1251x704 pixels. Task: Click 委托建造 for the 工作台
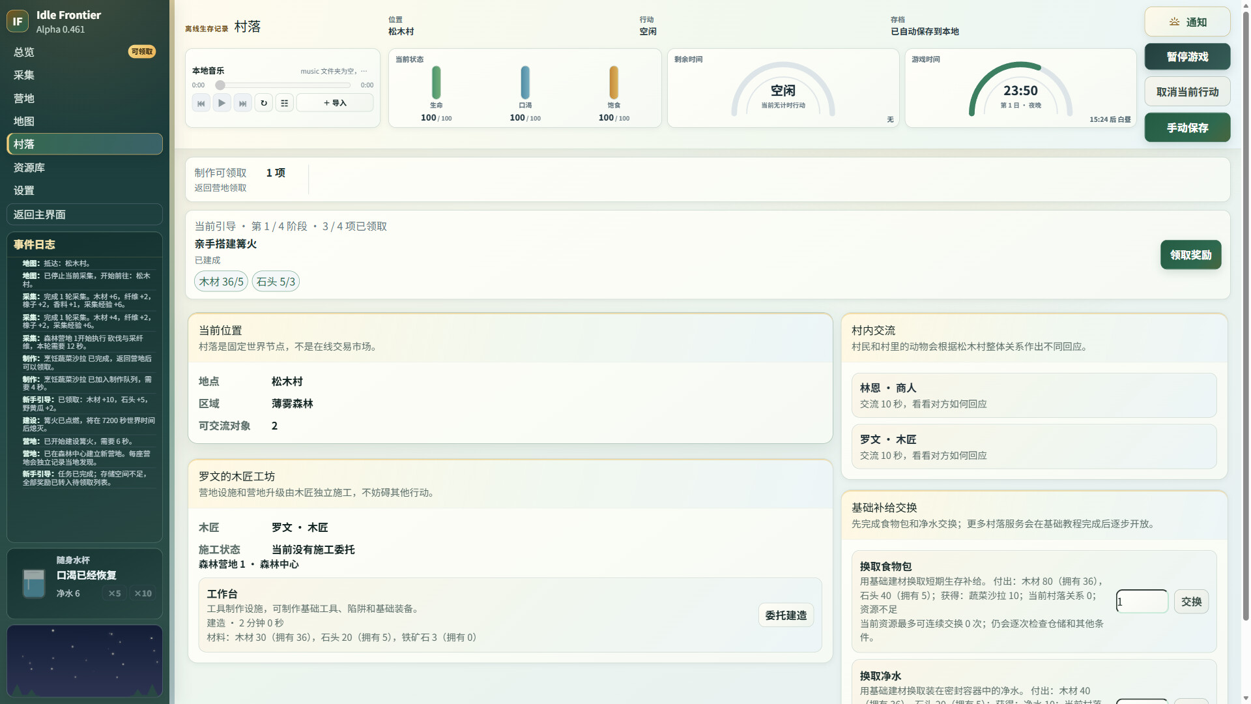[786, 615]
